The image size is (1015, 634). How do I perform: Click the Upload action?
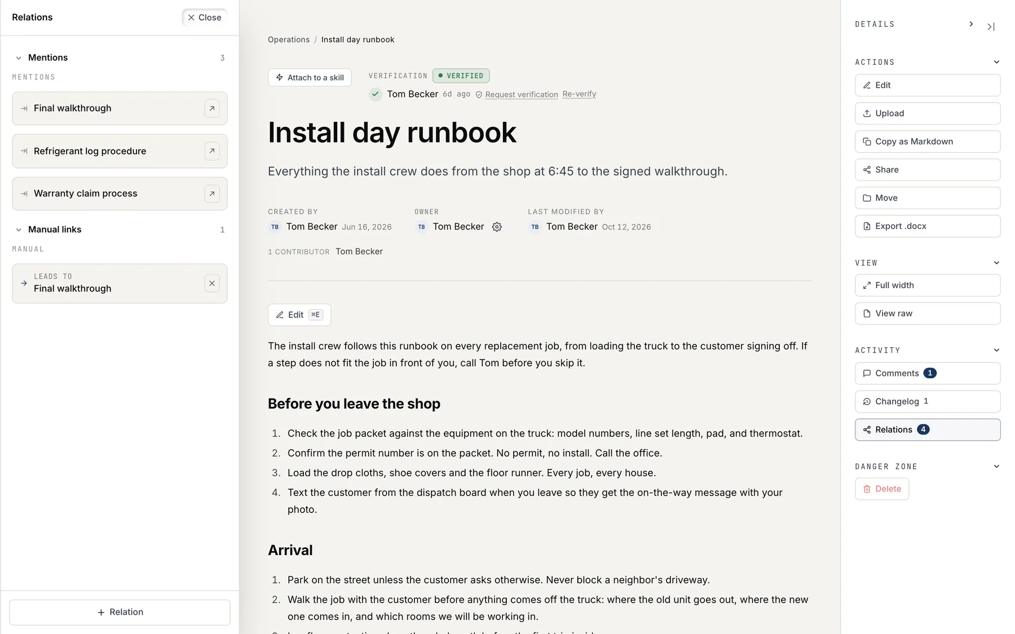pos(928,113)
